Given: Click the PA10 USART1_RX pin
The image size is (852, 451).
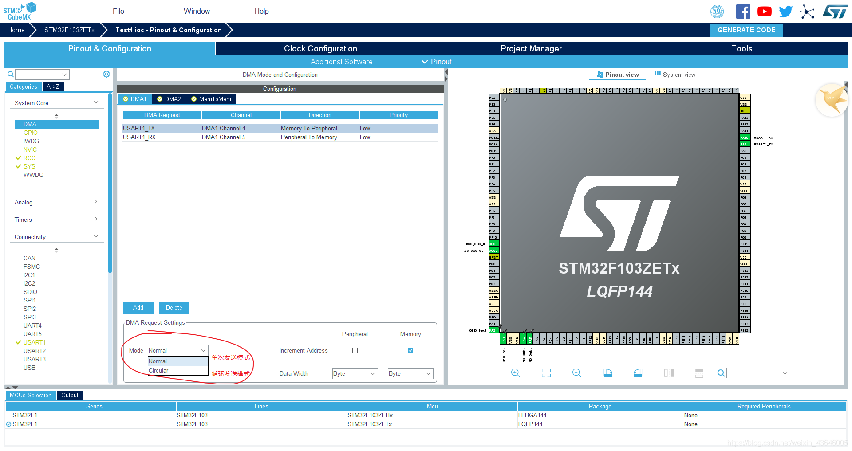Looking at the screenshot, I should click(x=745, y=137).
